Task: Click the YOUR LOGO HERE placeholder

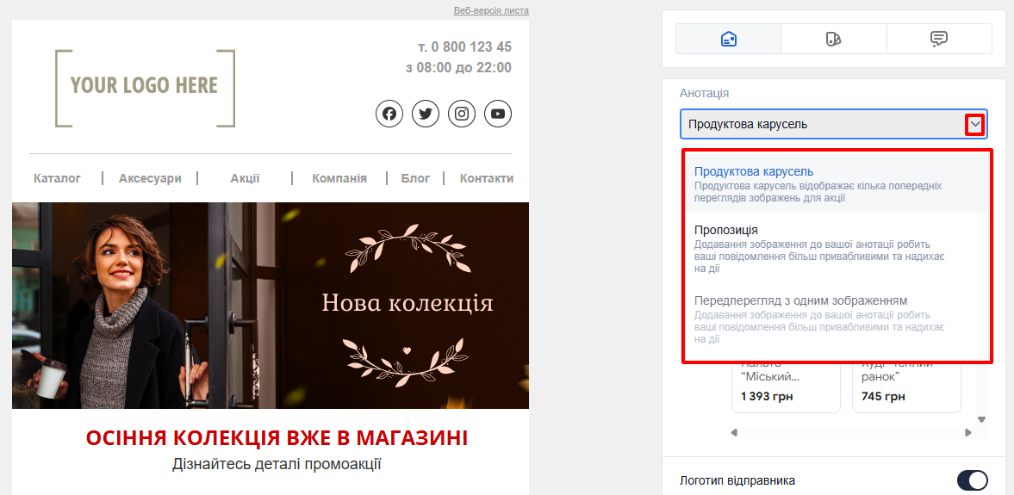Action: [x=145, y=89]
